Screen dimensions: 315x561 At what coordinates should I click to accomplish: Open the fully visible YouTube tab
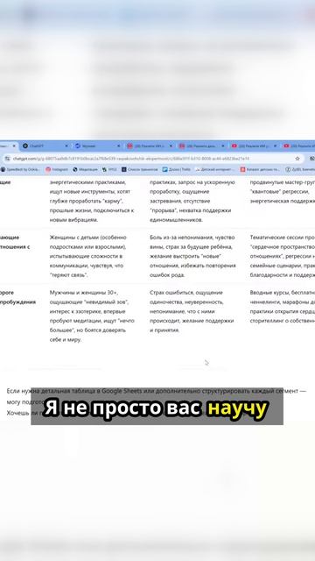click(x=254, y=146)
